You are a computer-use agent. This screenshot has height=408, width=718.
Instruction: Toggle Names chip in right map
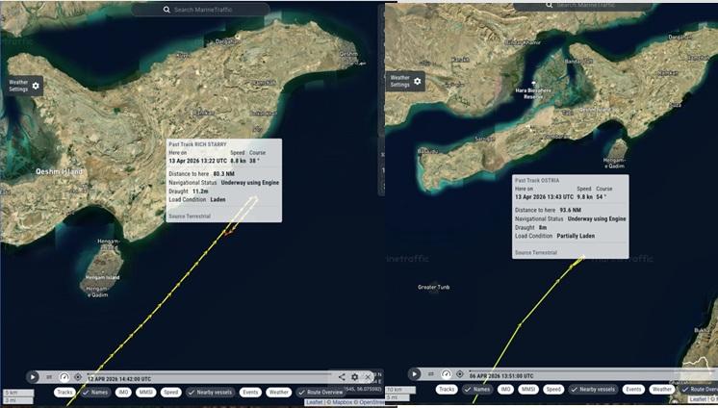coord(477,389)
